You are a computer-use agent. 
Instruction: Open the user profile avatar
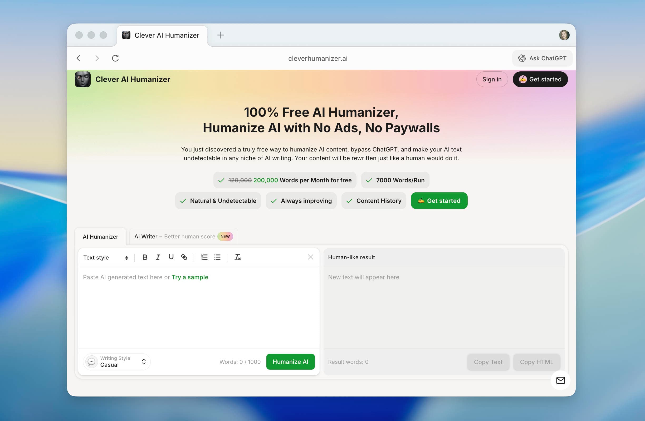click(564, 35)
